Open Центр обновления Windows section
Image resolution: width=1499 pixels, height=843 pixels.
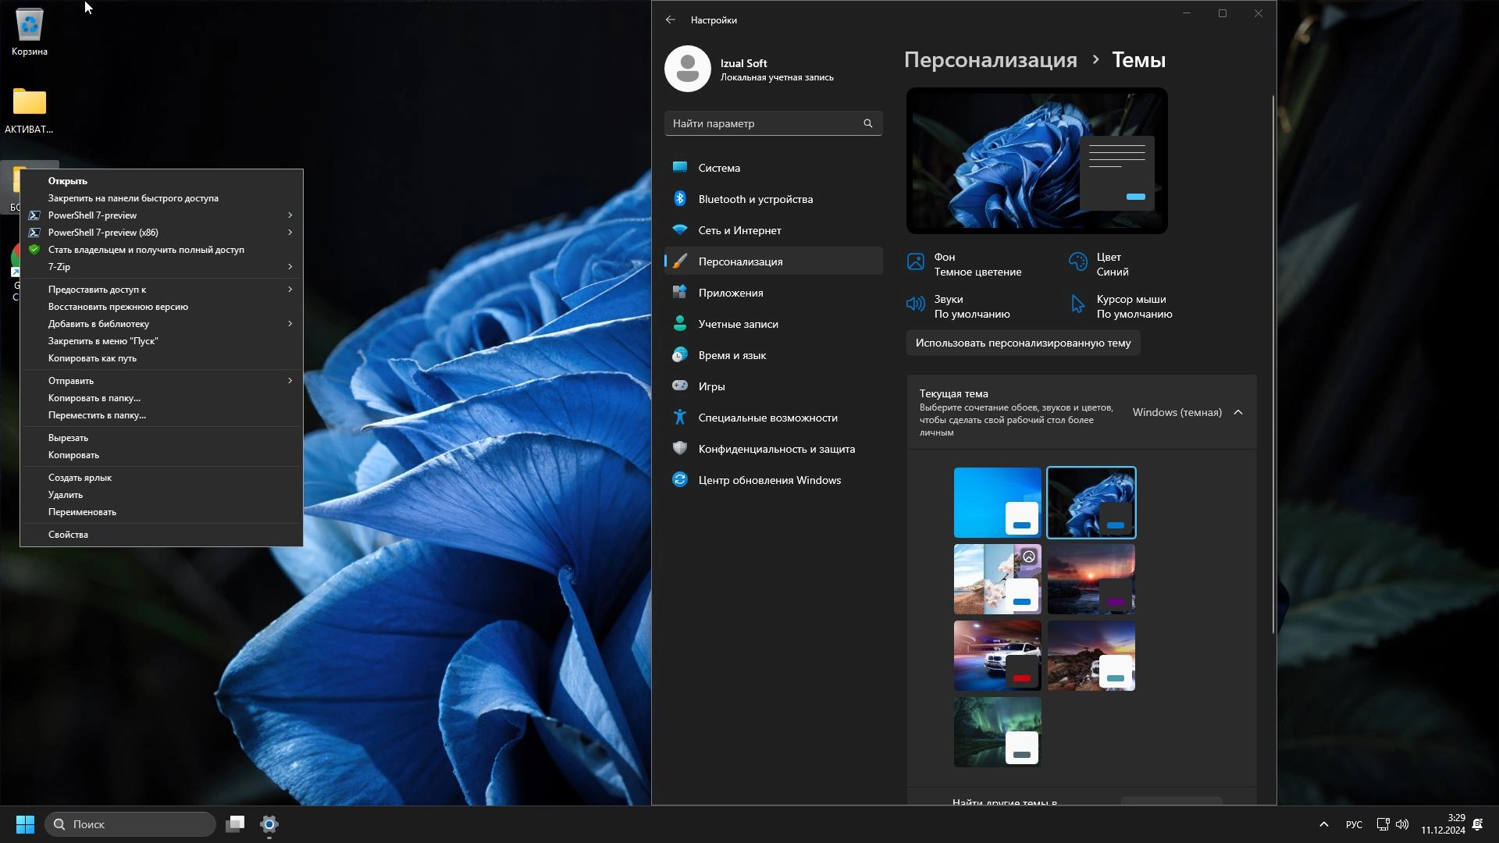tap(769, 480)
